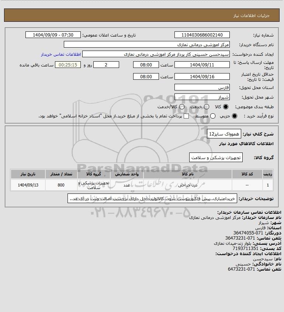Click the postal address بلوار زند-میدان نمازی
284x312 pixels.
coord(232,243)
